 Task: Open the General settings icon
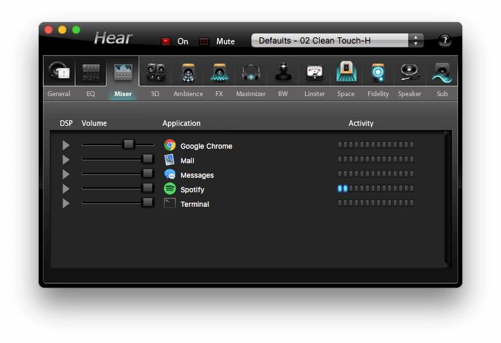coord(59,73)
